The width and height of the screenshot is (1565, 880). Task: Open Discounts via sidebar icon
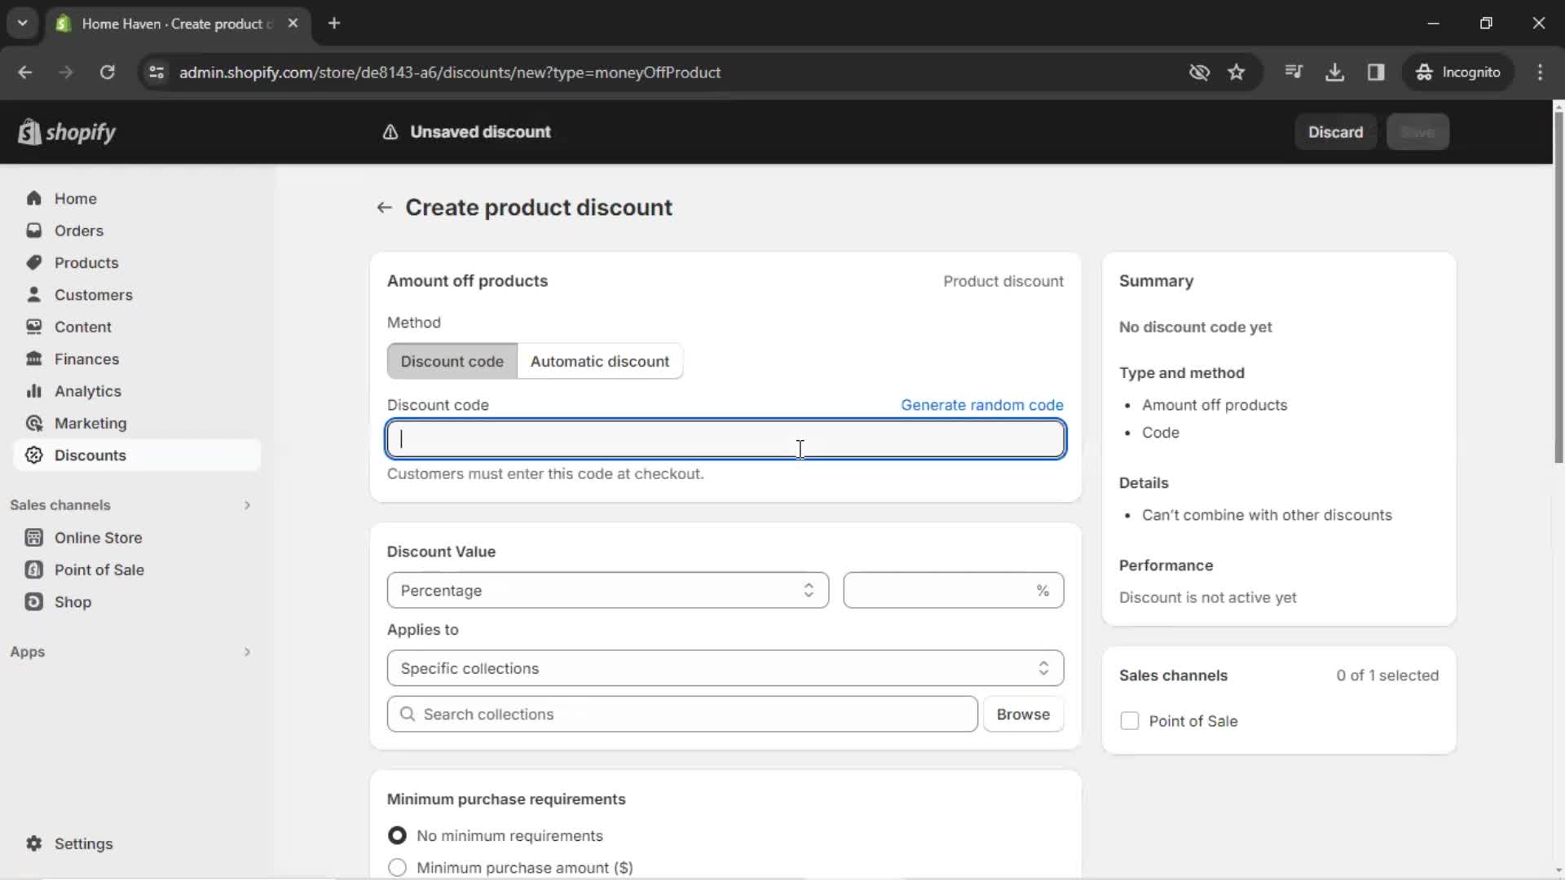33,455
